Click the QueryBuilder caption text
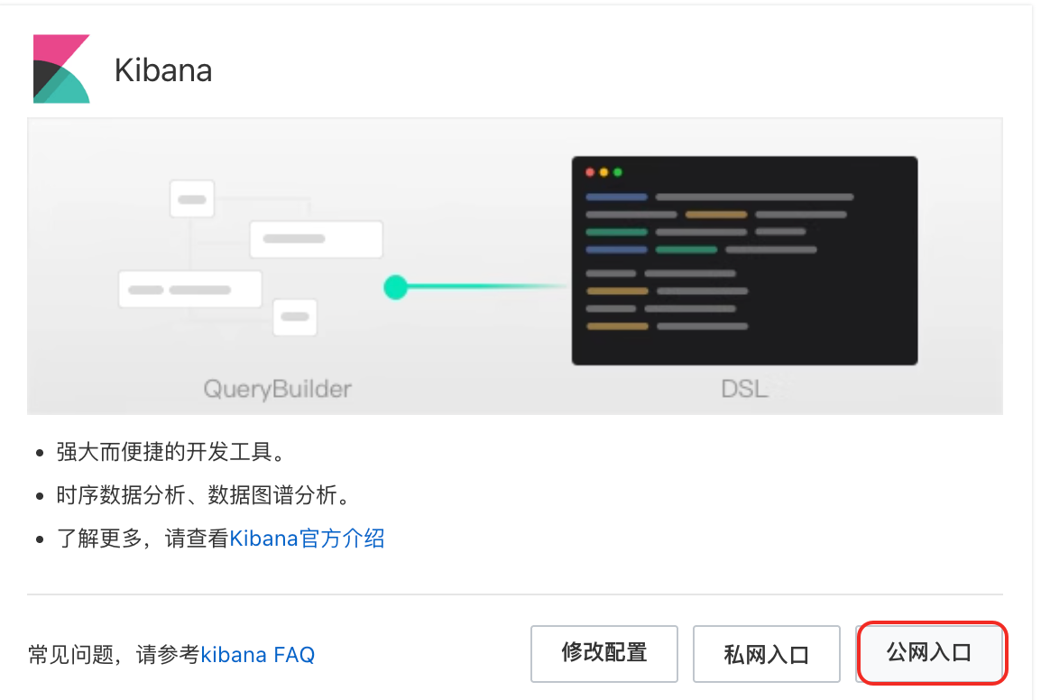 (x=277, y=390)
